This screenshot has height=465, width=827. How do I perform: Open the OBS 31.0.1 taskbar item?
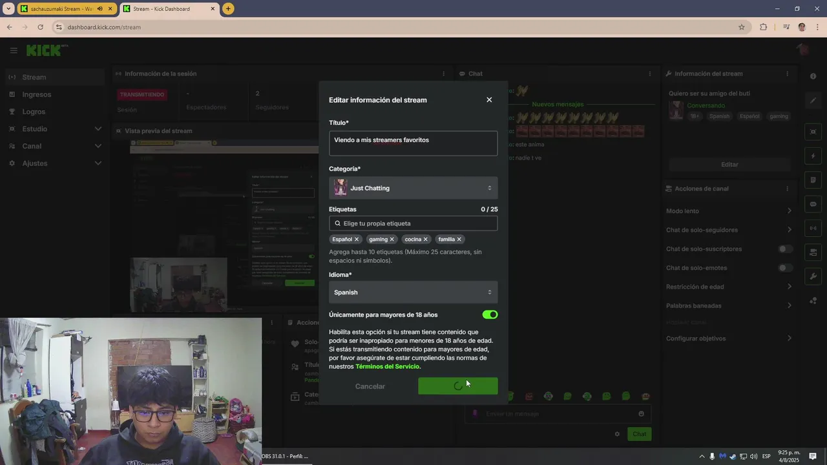tap(285, 456)
